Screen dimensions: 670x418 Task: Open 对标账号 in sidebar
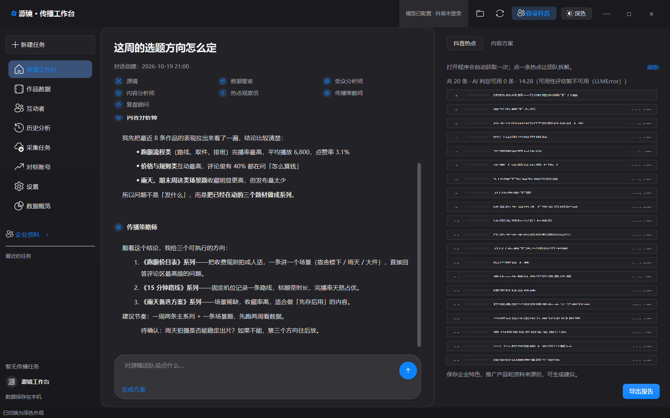(50, 167)
